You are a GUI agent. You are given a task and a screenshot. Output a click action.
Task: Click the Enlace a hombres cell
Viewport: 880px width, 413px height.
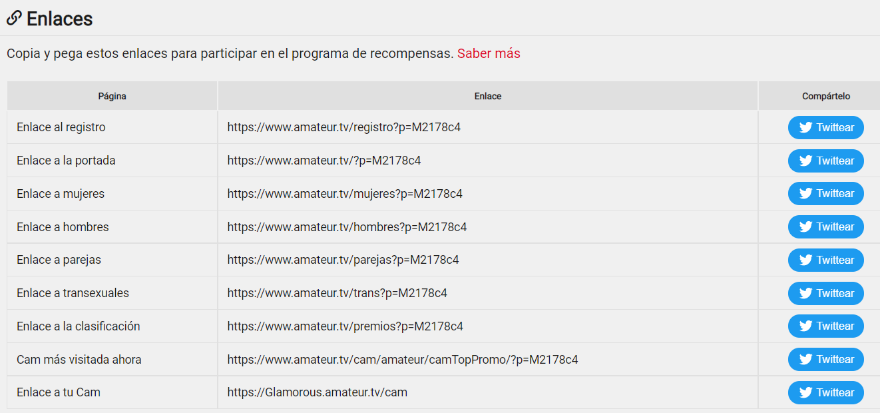pyautogui.click(x=112, y=227)
